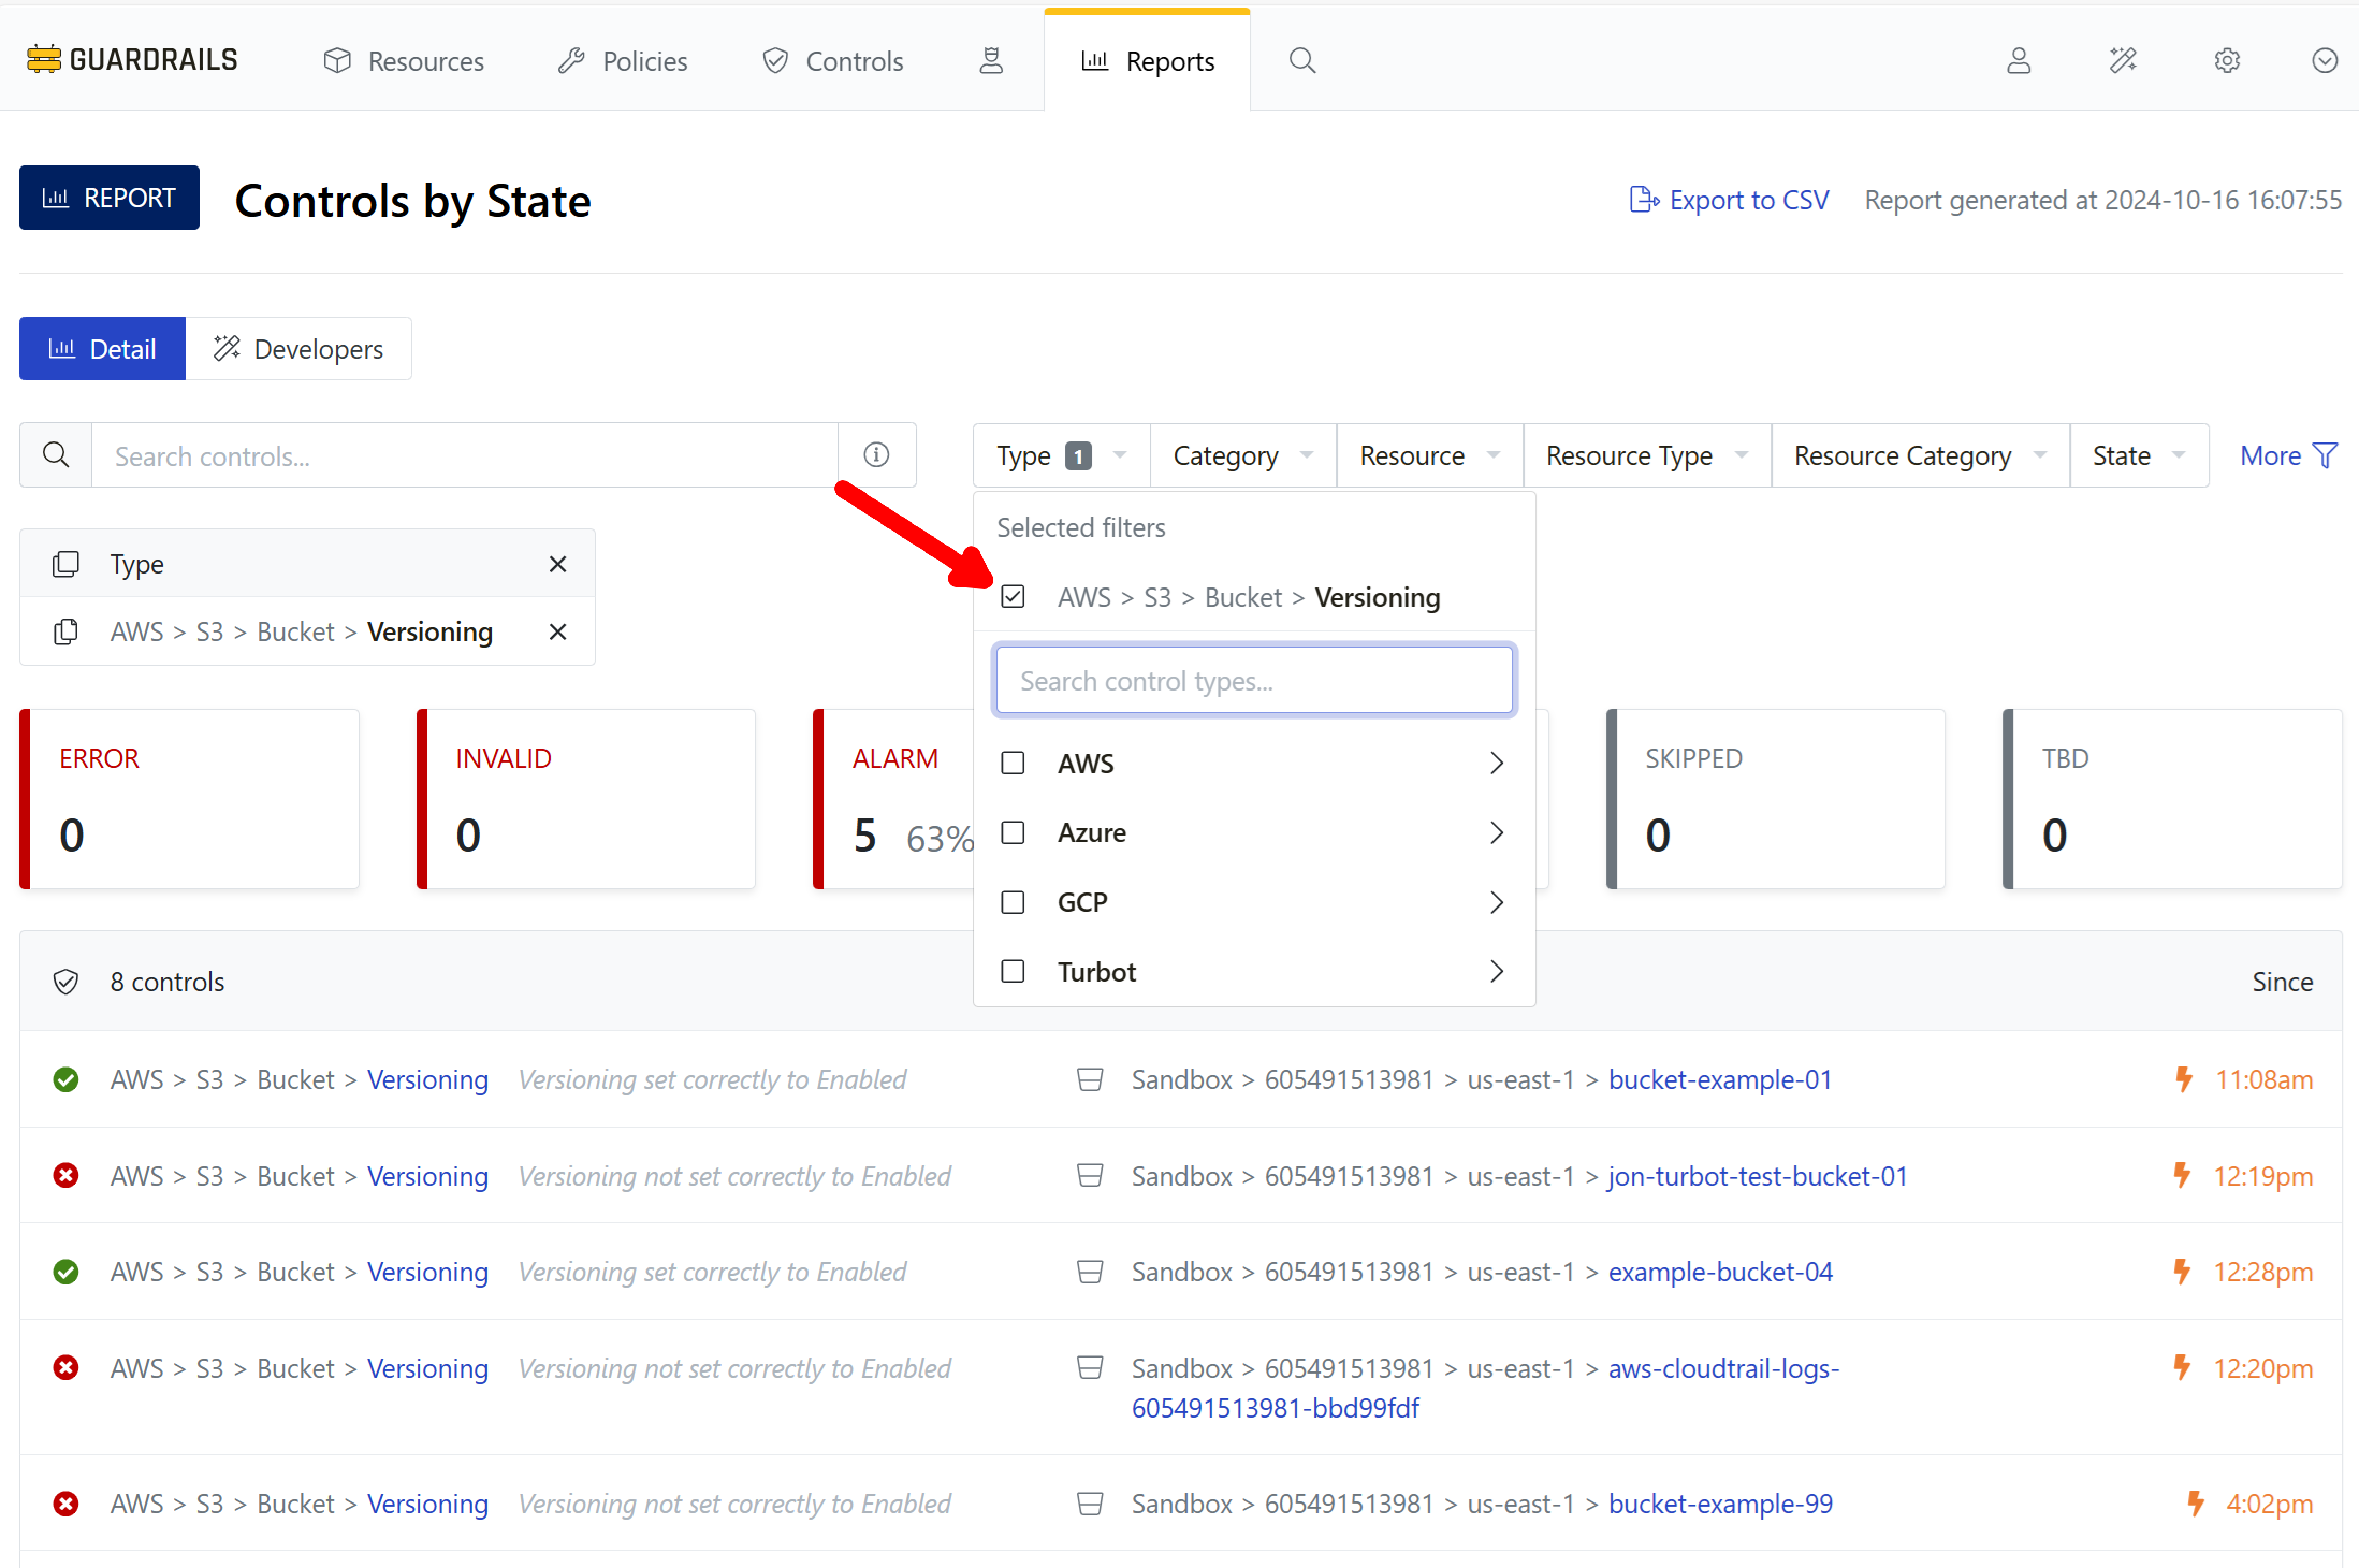Open the user profile icon
Image resolution: width=2359 pixels, height=1568 pixels.
(2018, 61)
